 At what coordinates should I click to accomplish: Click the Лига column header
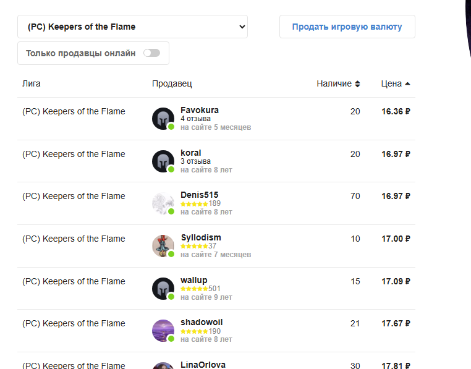click(31, 83)
